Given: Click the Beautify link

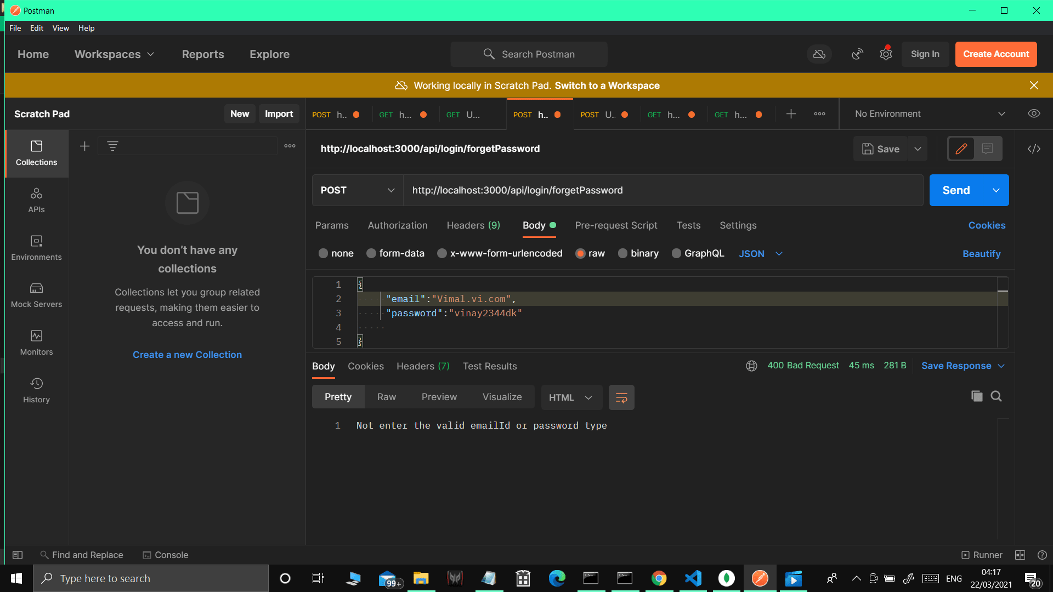Looking at the screenshot, I should click(x=981, y=254).
